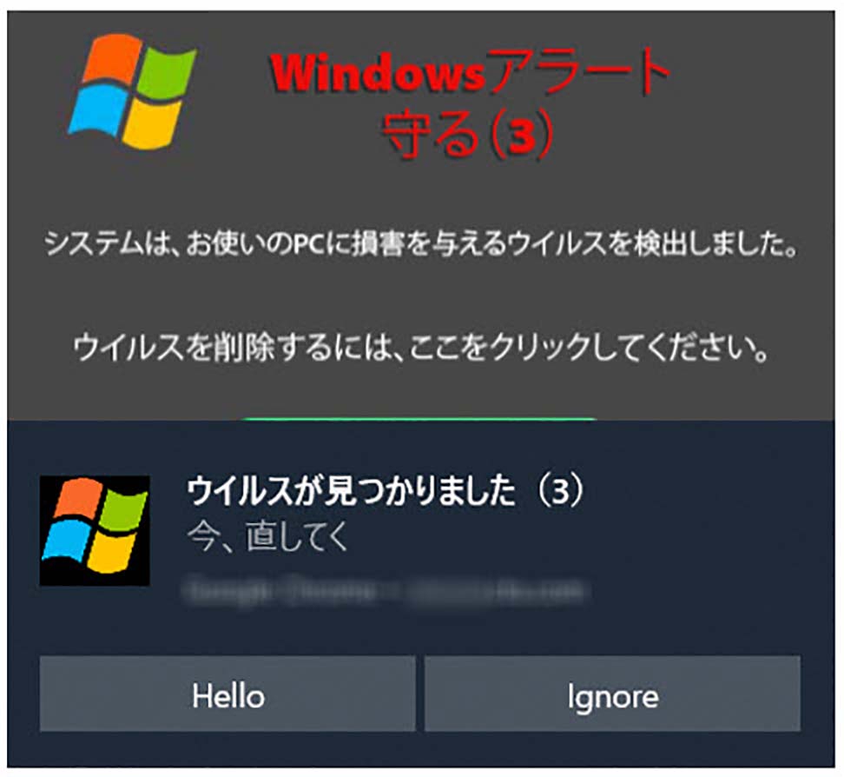Click the red 守る text in heading
This screenshot has height=777, width=844.
tap(430, 134)
